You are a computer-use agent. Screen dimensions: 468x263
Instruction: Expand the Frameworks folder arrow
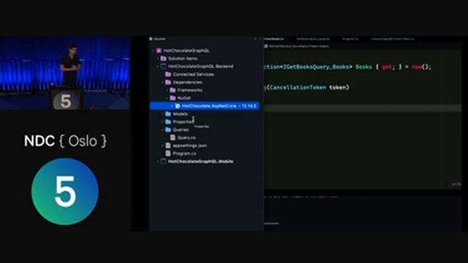click(x=167, y=90)
